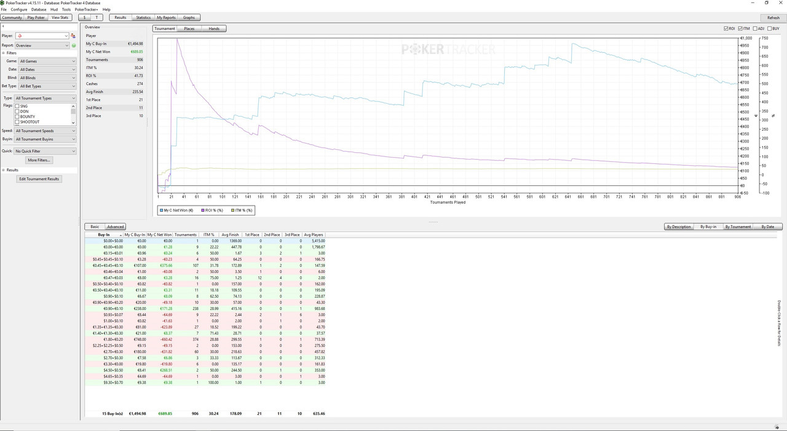Open the All Tournament Speeds dropdown
The width and height of the screenshot is (787, 431).
pyautogui.click(x=45, y=131)
